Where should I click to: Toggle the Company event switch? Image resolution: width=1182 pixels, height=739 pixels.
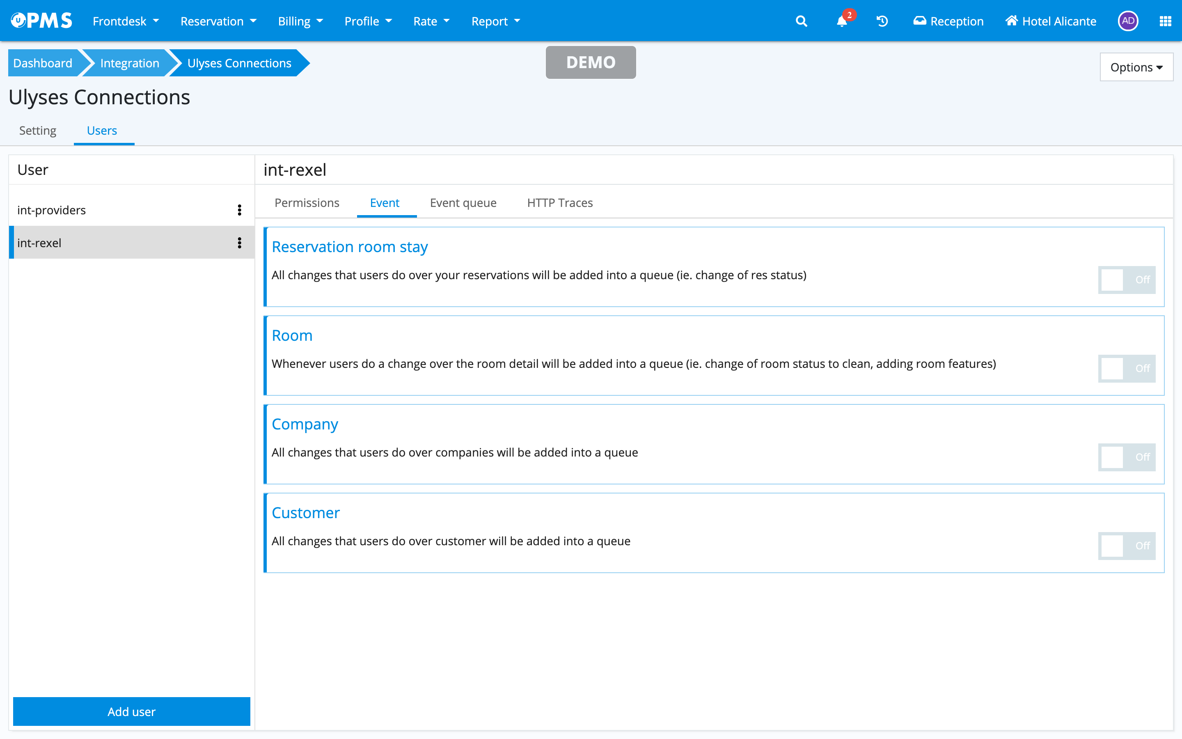pos(1126,457)
